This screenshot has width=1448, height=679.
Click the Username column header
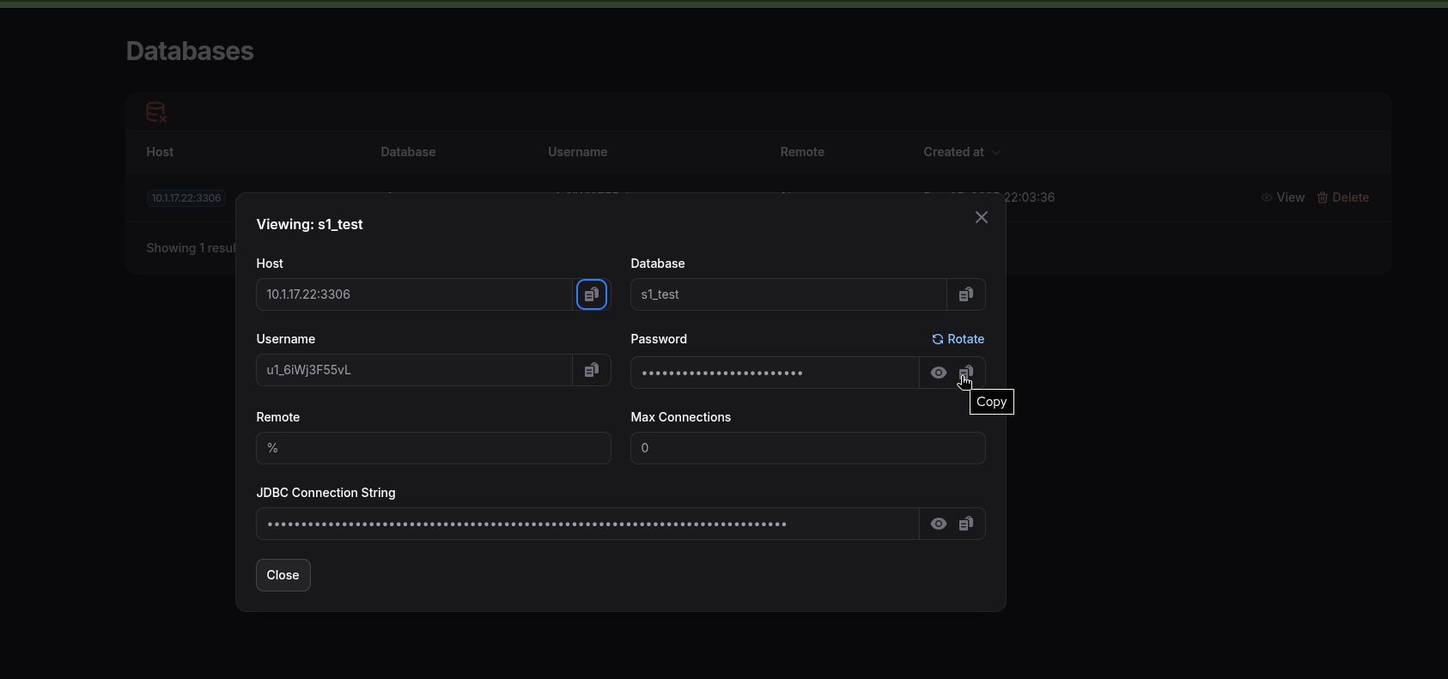(578, 152)
